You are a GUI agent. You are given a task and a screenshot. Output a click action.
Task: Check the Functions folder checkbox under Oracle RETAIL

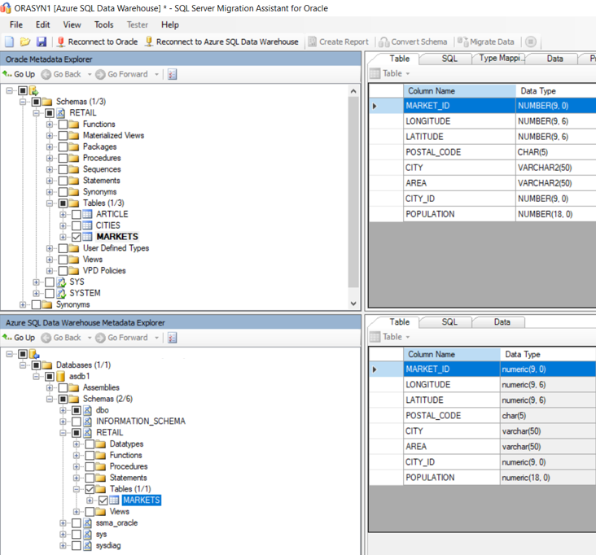coord(63,125)
